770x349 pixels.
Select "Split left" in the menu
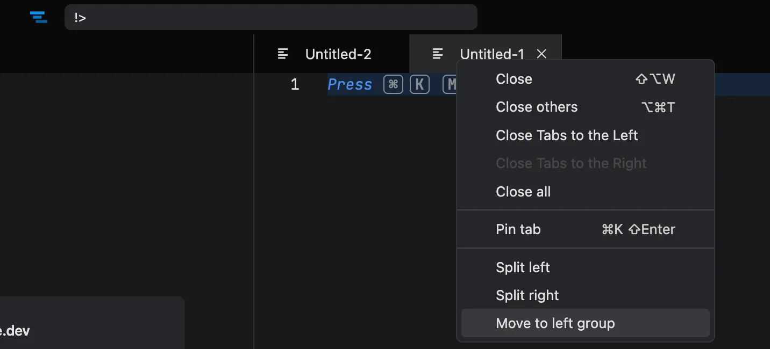(523, 267)
